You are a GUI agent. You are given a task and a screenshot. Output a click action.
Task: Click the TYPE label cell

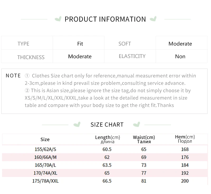23,44
